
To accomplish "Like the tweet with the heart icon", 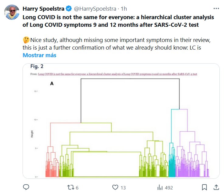I will click(x=115, y=187).
